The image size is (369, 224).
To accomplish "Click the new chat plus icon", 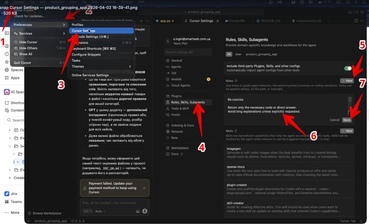I will (x=141, y=21).
